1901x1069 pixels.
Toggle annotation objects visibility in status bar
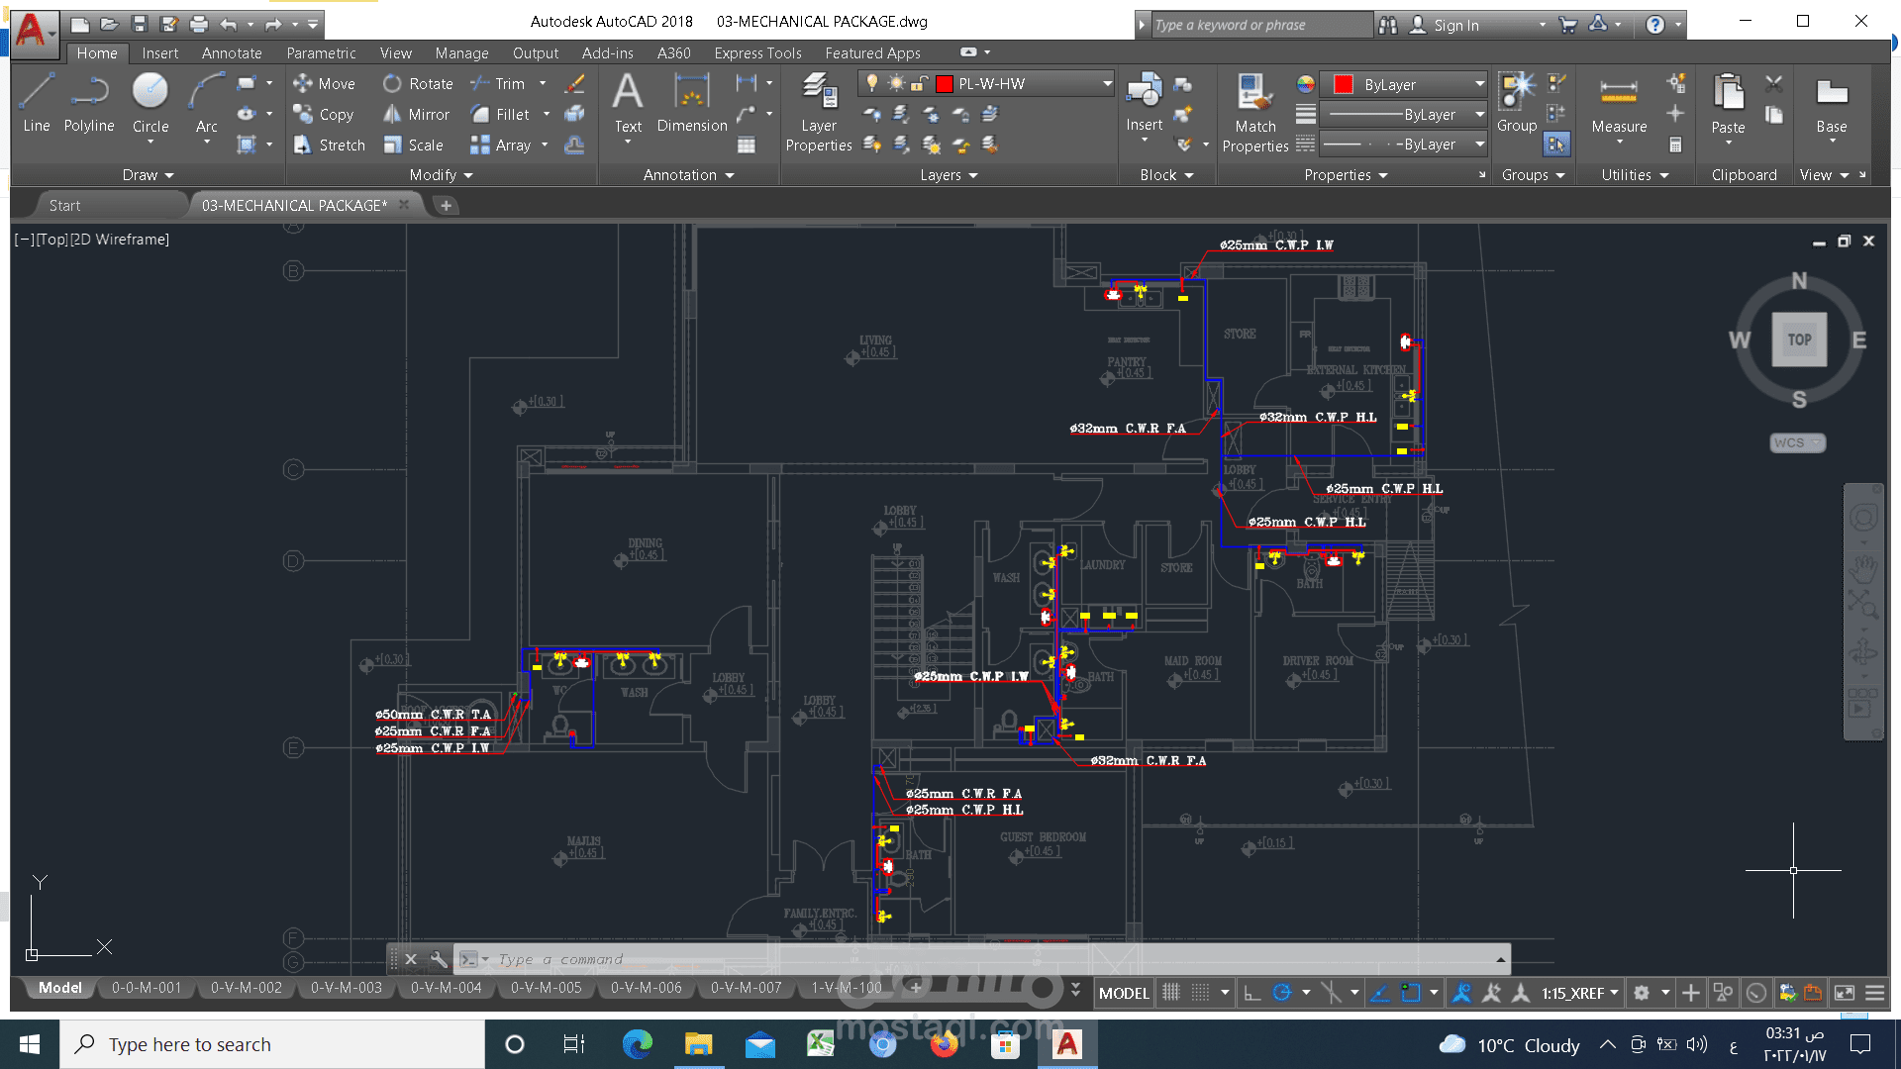click(x=1461, y=992)
